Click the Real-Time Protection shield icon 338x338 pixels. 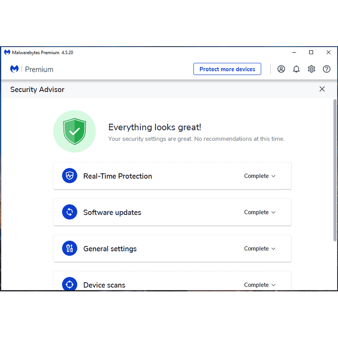(70, 176)
